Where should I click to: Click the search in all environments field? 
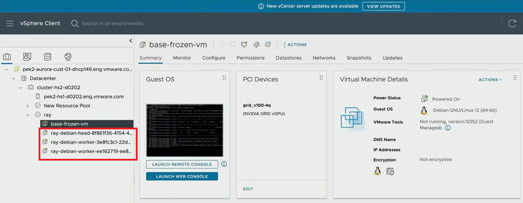point(112,23)
